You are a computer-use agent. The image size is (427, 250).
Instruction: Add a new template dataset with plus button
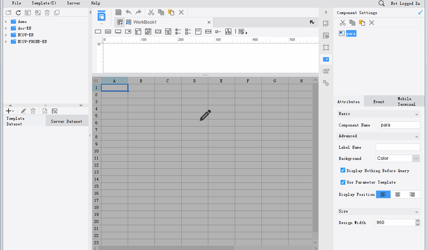click(7, 111)
